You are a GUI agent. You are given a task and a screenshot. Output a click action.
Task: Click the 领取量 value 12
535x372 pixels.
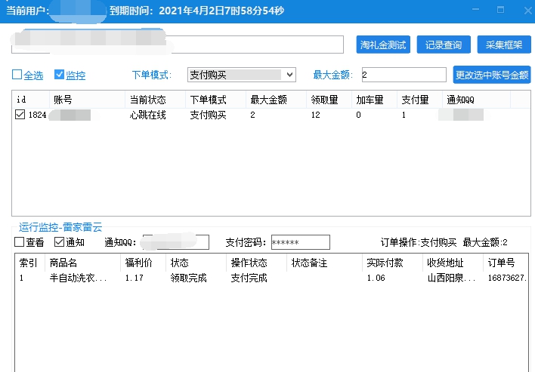pyautogui.click(x=316, y=115)
